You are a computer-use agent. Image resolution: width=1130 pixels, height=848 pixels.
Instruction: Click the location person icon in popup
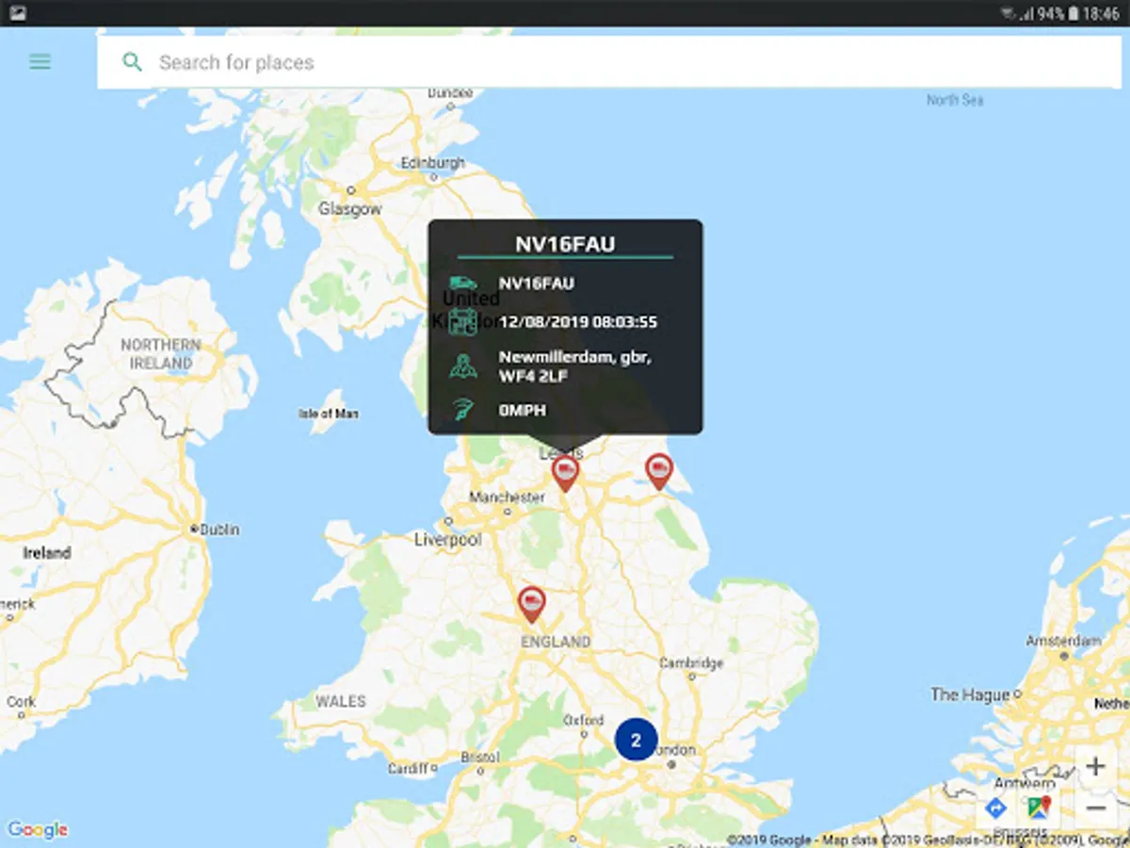point(462,366)
